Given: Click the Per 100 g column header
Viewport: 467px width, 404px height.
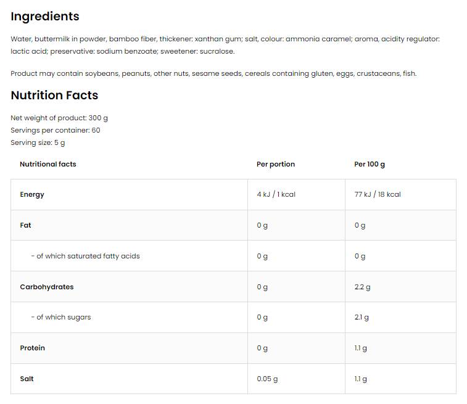Looking at the screenshot, I should point(370,164).
